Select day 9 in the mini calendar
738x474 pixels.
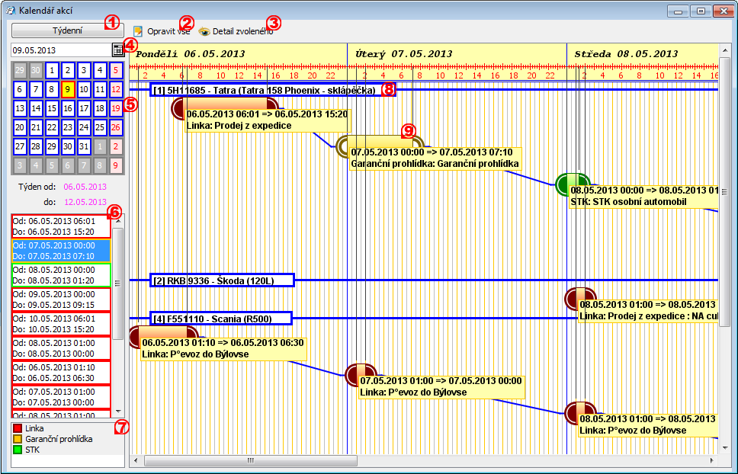[67, 89]
